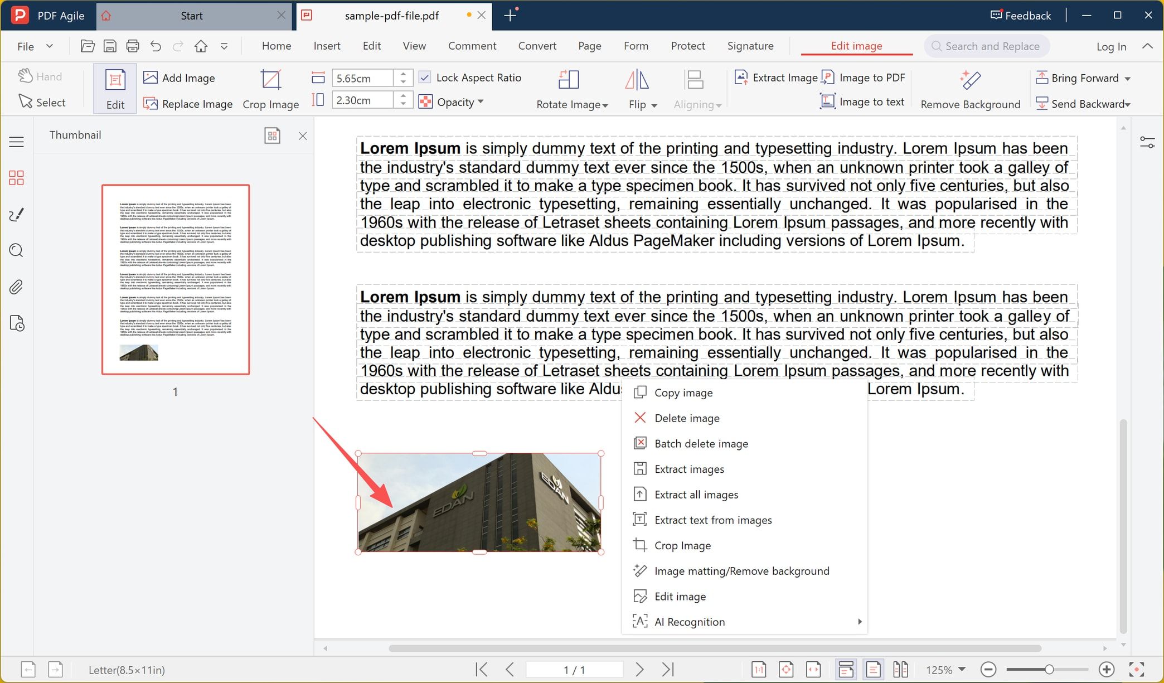The height and width of the screenshot is (683, 1164).
Task: Open the attachments paperclip icon
Action: tap(17, 287)
